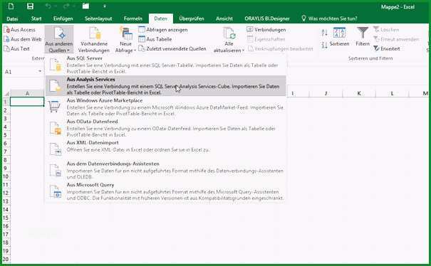
Task: Click the open folder icon in quick access toolbar
Action: tap(85, 6)
